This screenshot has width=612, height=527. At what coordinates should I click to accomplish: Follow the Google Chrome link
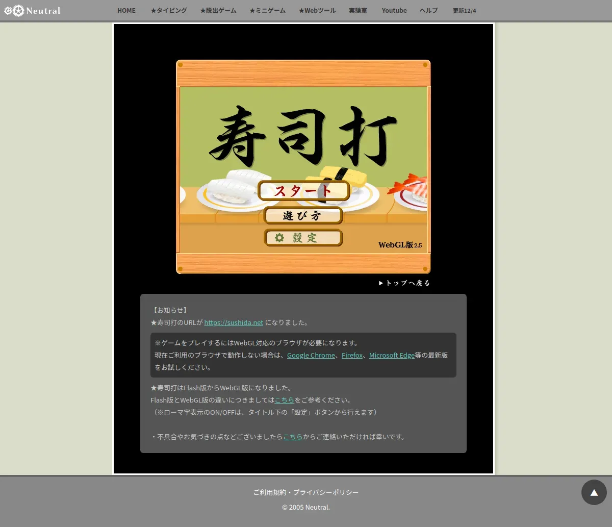(x=311, y=355)
